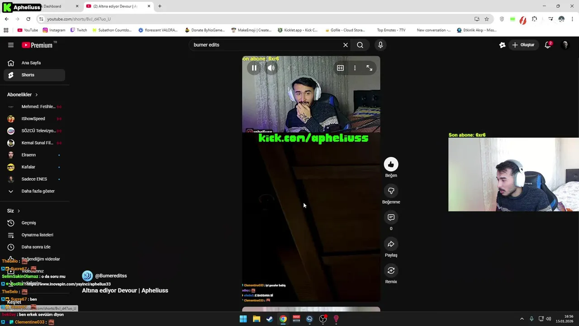Open the SÖZCÜ Televizyo... channel
The height and width of the screenshot is (326, 579).
click(34, 131)
